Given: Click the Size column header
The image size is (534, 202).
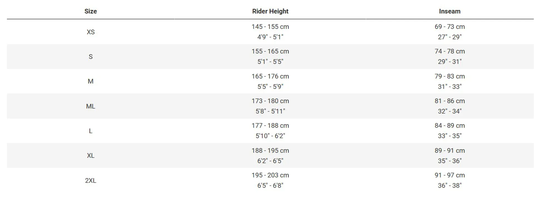Looking at the screenshot, I should coord(91,11).
